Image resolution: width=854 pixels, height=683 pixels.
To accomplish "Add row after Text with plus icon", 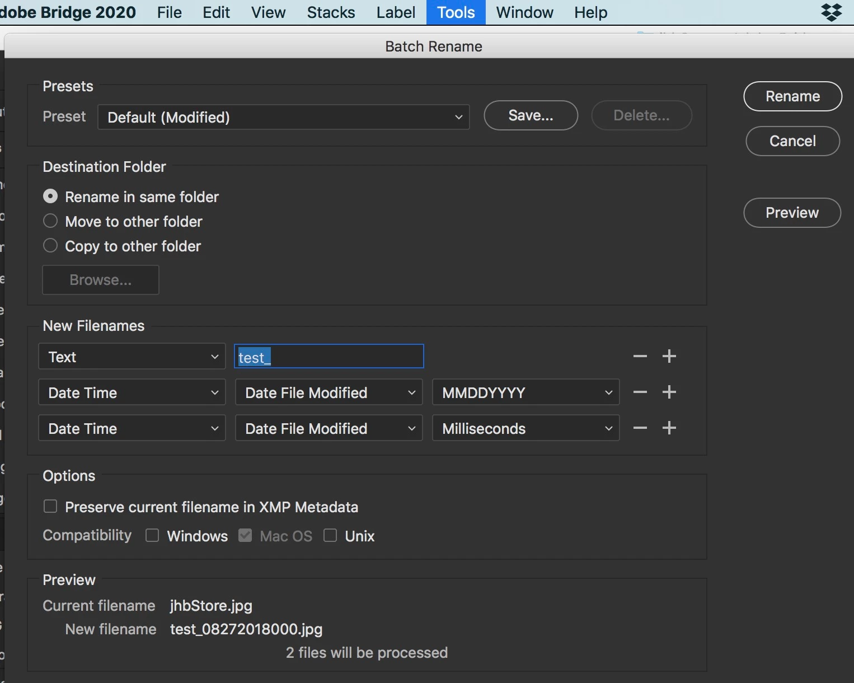I will tap(669, 356).
